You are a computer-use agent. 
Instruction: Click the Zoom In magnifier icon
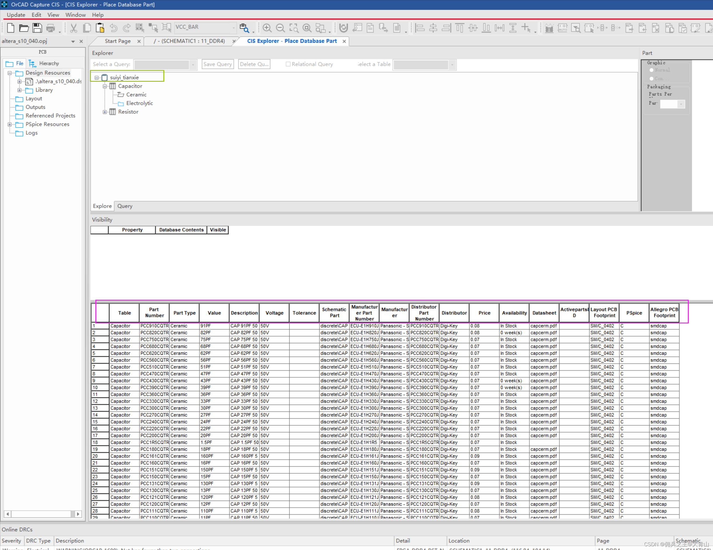pyautogui.click(x=267, y=28)
